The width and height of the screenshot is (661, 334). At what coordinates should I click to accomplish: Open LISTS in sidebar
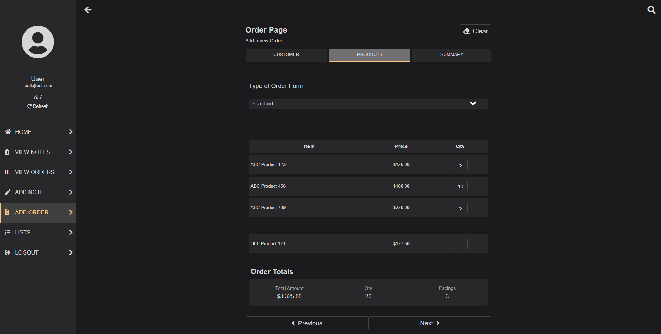click(x=38, y=232)
